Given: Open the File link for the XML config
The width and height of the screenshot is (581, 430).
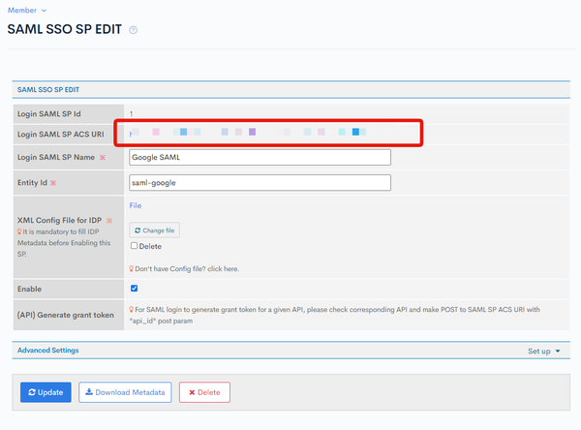Looking at the screenshot, I should pos(136,205).
